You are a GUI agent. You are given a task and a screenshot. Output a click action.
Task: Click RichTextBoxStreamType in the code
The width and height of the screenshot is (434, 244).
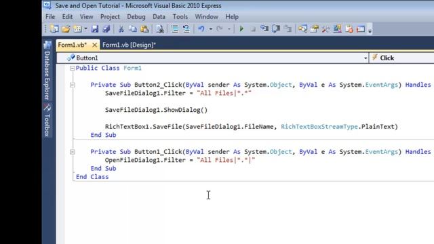point(319,127)
